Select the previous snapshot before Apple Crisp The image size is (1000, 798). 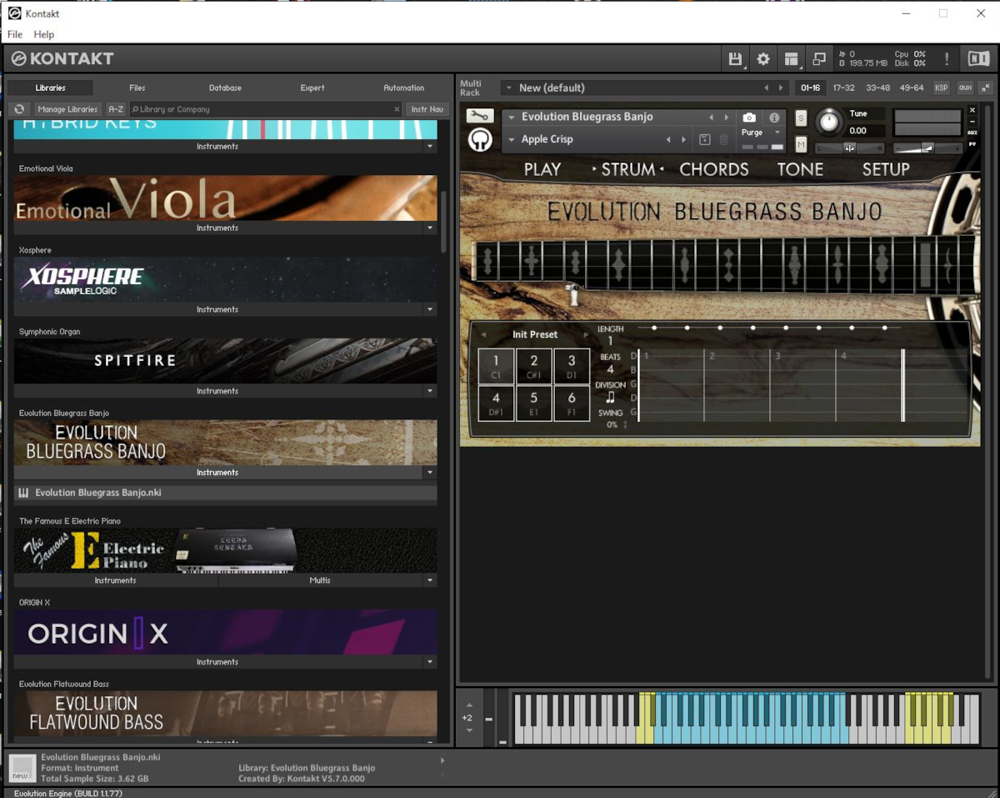[668, 139]
